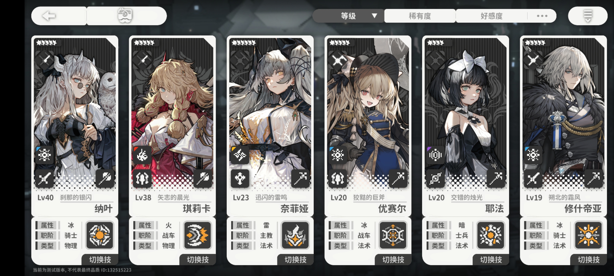Viewport: 614px width, 276px height.
Task: Click the back arrow icon
Action: coord(49,16)
